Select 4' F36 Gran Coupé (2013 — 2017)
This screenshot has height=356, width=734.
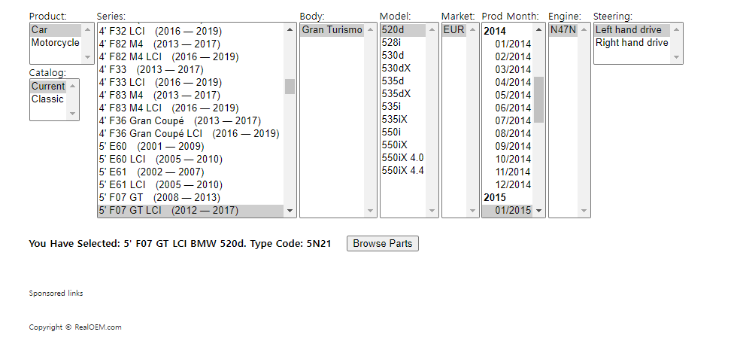pos(190,121)
